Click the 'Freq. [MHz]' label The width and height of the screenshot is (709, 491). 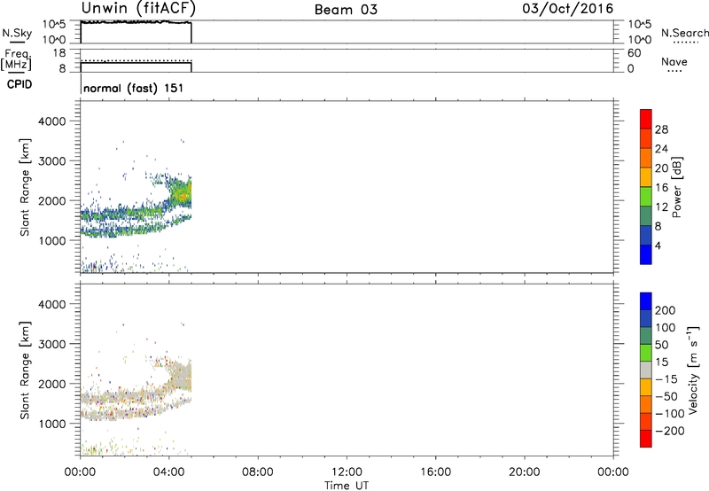(16, 60)
